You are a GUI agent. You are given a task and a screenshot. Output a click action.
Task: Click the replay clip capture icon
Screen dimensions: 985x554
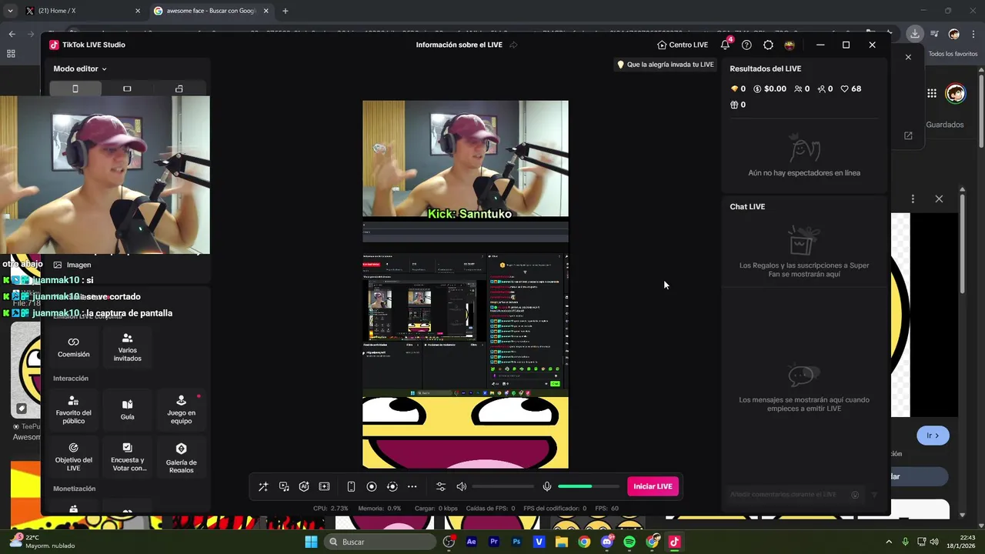[x=392, y=486]
